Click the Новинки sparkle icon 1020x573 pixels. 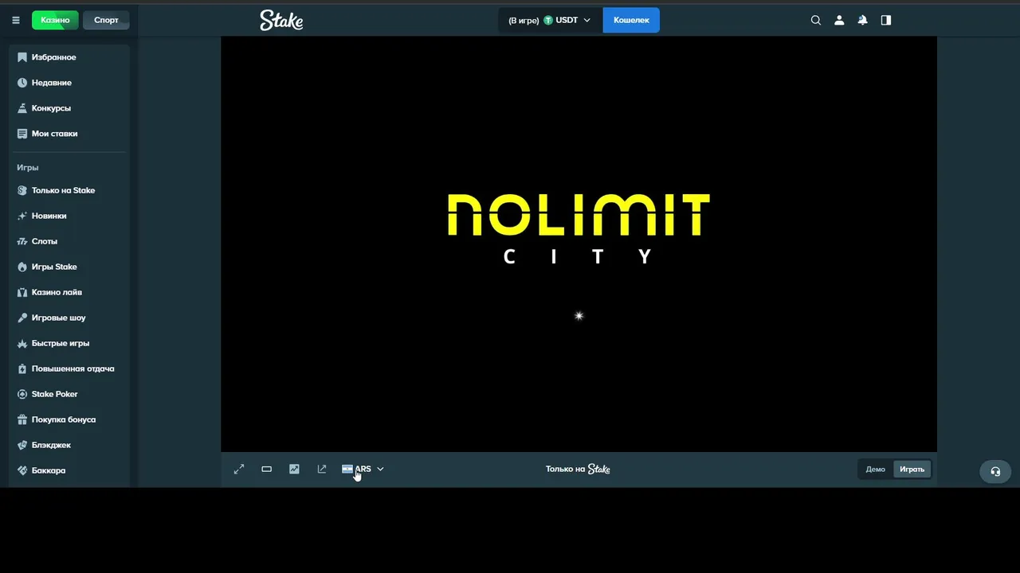(22, 216)
